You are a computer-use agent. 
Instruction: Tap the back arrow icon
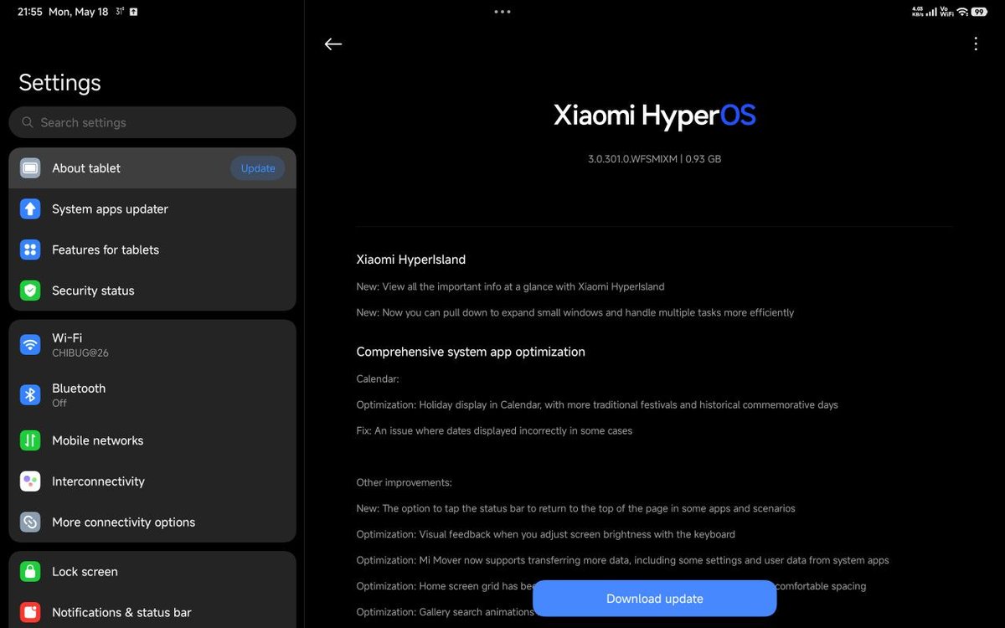point(333,44)
